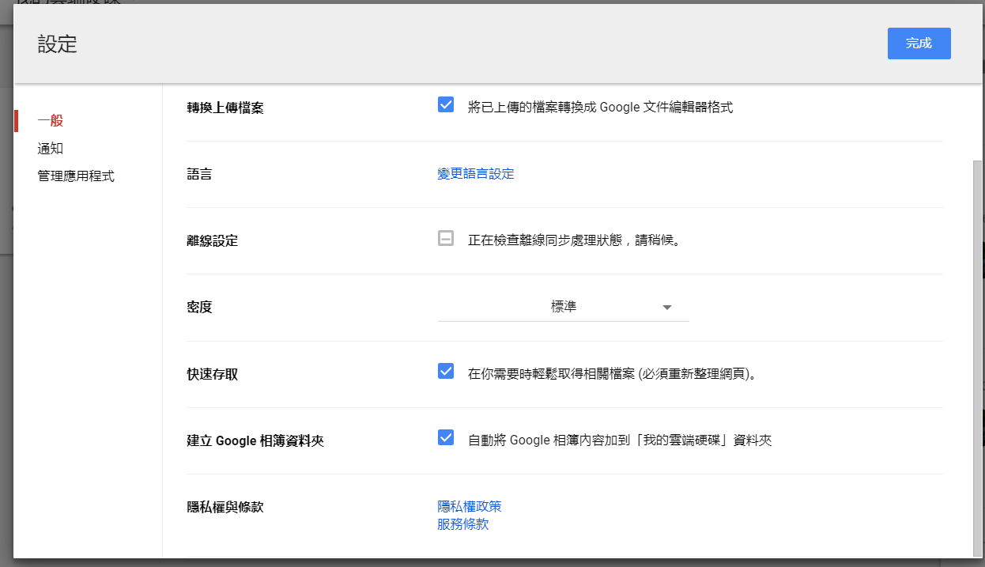Uncheck the 轉換上傳檔案 checkbox
985x567 pixels.
tap(446, 104)
